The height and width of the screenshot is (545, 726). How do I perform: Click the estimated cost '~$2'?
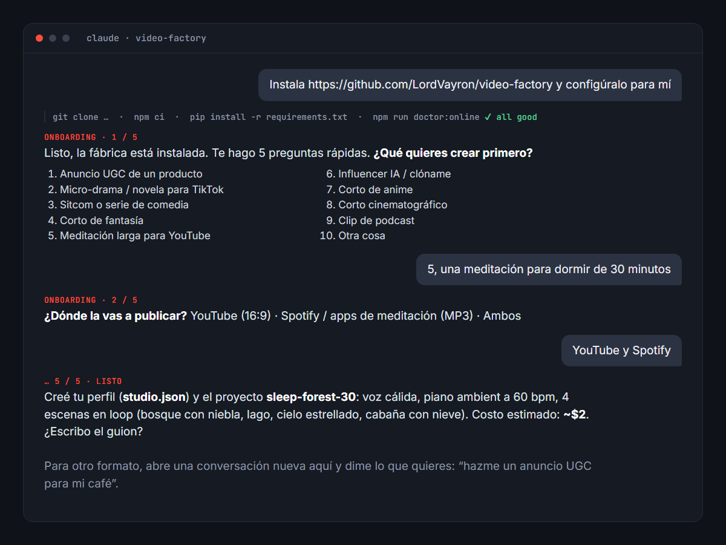574,415
